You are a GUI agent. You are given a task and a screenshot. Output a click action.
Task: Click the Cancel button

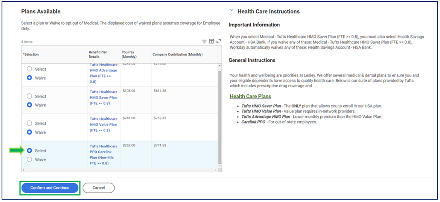point(99,188)
